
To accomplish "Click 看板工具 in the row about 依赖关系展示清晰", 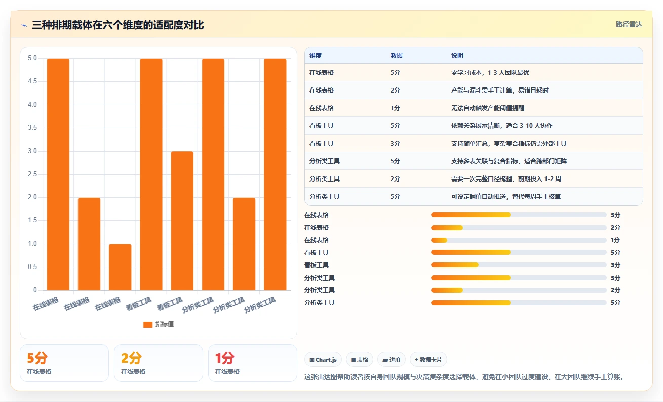I will [322, 126].
